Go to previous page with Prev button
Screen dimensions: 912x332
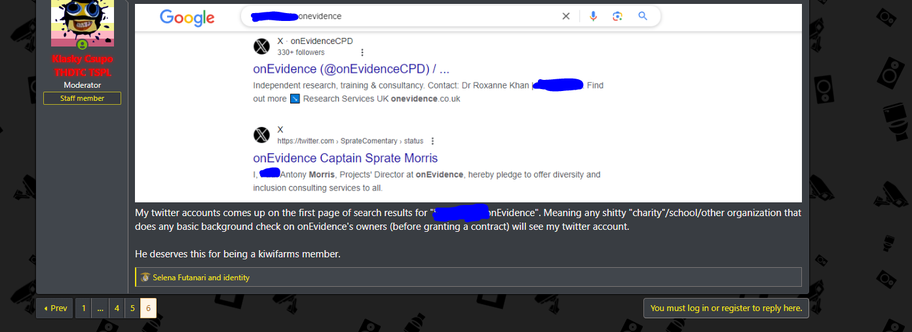(54, 308)
